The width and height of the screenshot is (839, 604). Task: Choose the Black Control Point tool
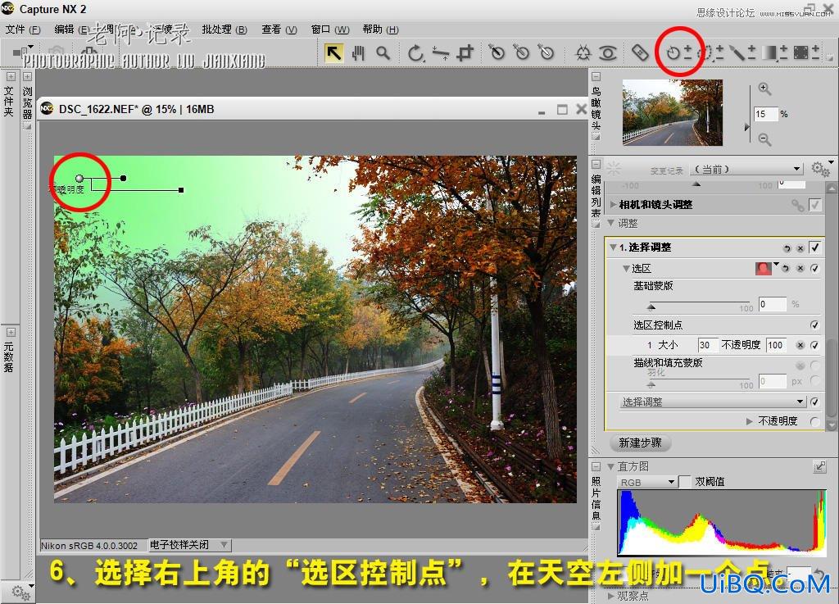(x=497, y=52)
